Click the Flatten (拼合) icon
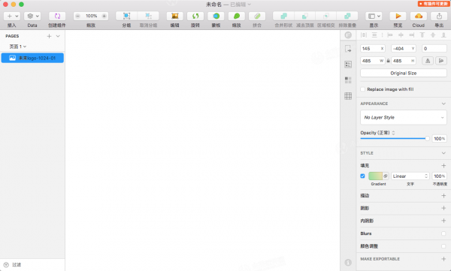The width and height of the screenshot is (451, 271). [x=257, y=16]
